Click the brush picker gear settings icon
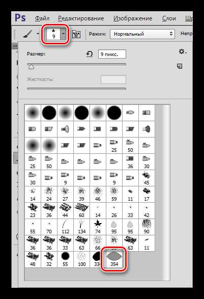Viewport: 204px width, 299px height. 183,51
